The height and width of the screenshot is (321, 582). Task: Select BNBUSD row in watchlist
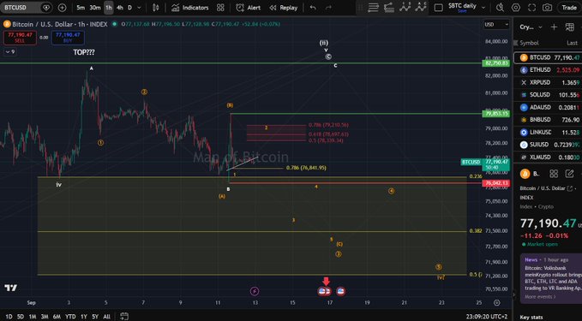click(548, 120)
